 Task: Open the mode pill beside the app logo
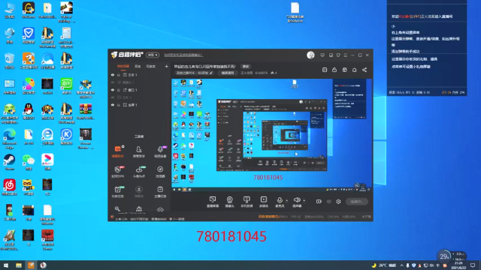pyautogui.click(x=153, y=55)
